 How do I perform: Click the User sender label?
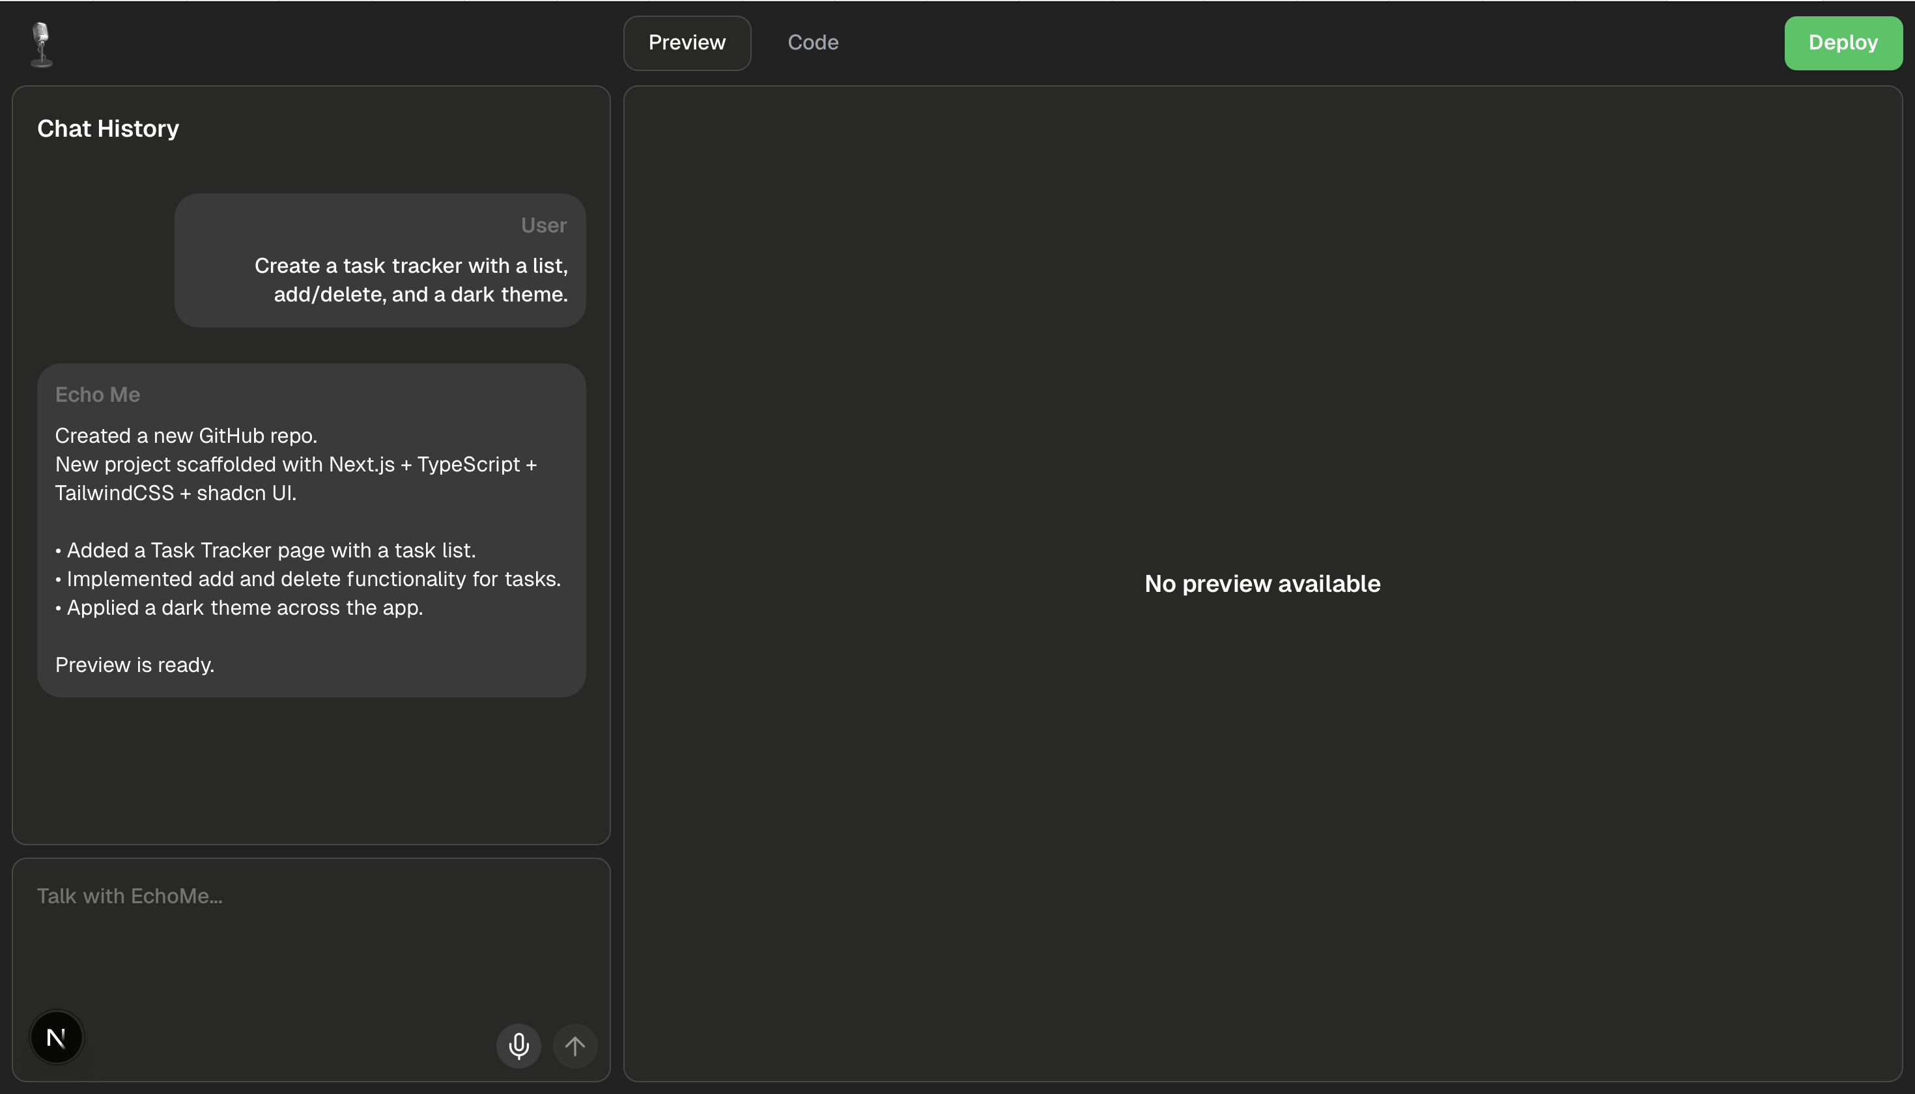tap(543, 225)
